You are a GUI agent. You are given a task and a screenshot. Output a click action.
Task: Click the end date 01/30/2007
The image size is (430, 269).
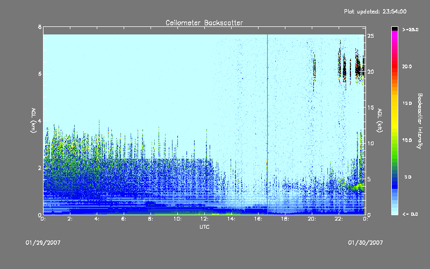[x=365, y=243]
